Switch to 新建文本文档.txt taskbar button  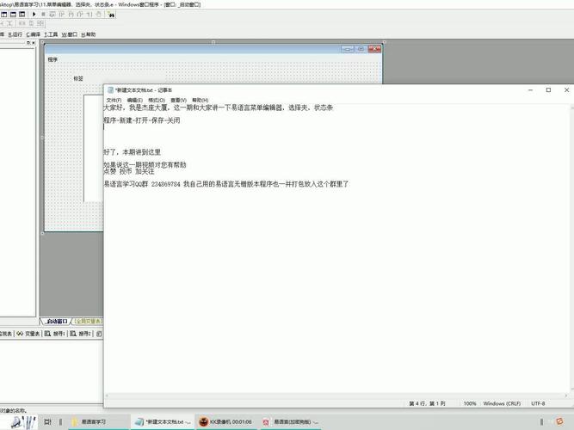point(163,422)
